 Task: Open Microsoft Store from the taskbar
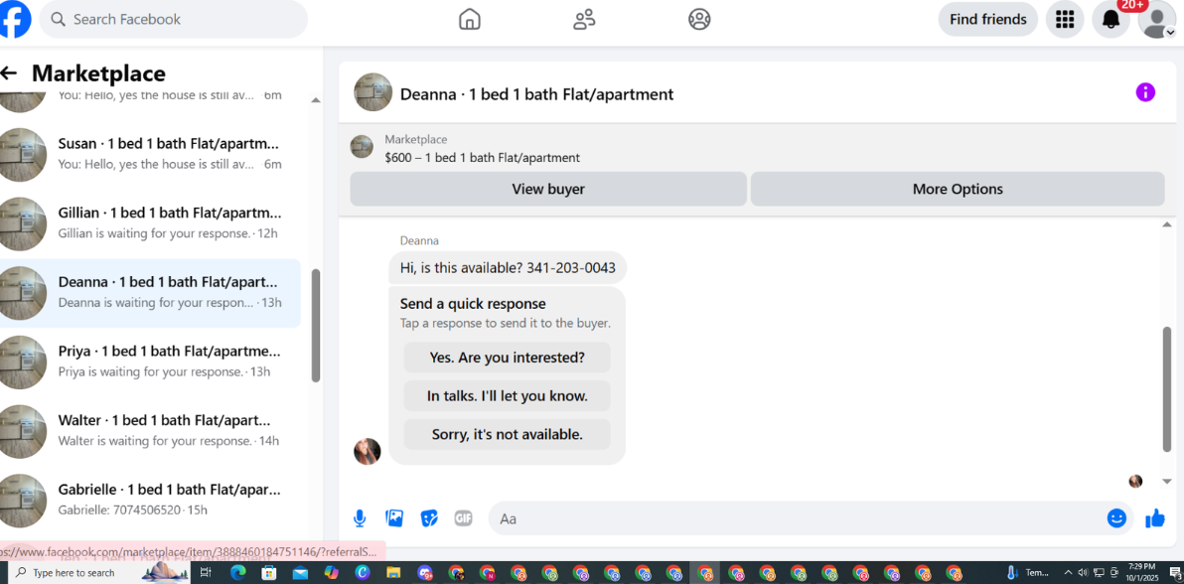[x=269, y=573]
